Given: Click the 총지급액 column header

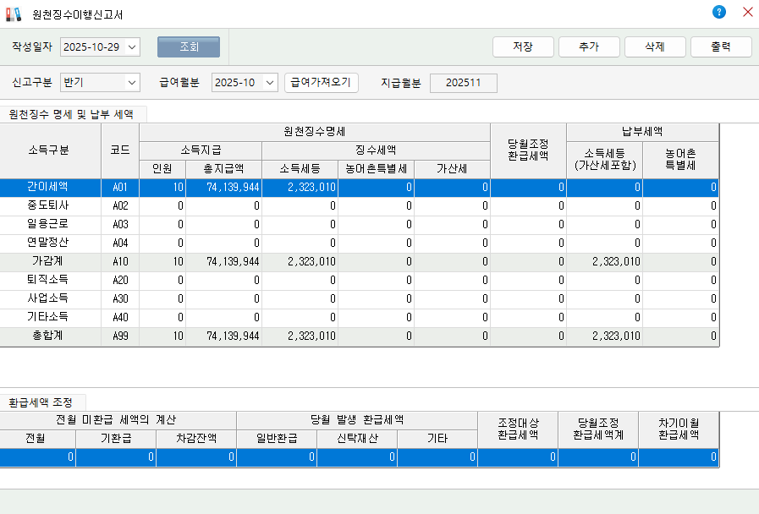Looking at the screenshot, I should point(223,169).
